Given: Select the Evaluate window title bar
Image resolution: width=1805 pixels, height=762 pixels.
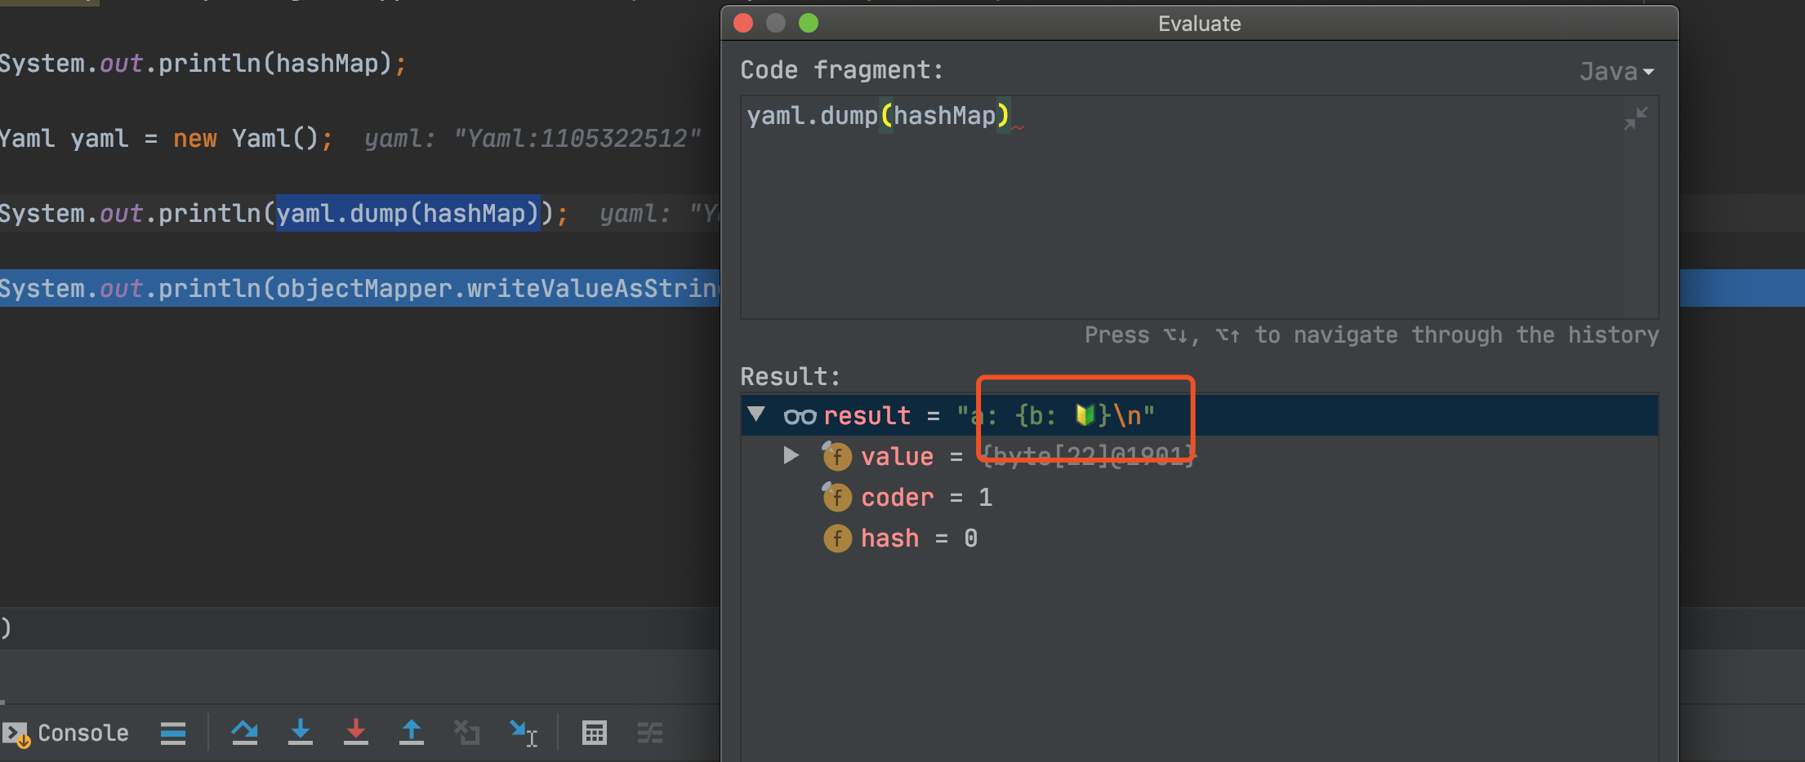Looking at the screenshot, I should click(1198, 24).
